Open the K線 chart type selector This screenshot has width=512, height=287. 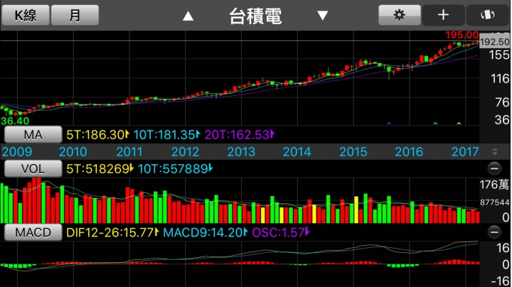click(x=26, y=15)
